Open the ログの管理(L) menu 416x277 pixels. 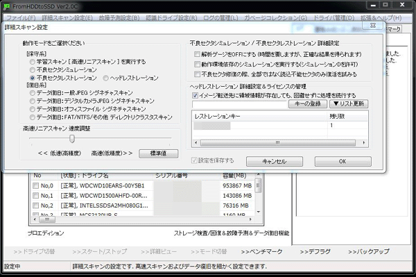pyautogui.click(x=220, y=18)
